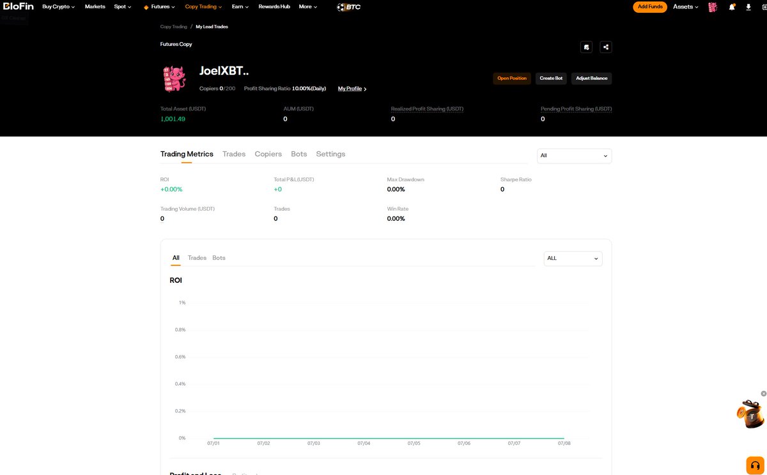
Task: Click the Max Drawdown label
Action: (405, 179)
